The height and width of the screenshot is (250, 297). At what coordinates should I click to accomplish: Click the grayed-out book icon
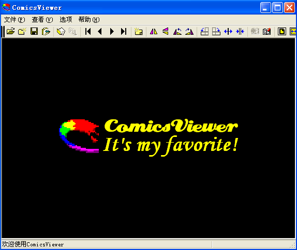(255, 31)
